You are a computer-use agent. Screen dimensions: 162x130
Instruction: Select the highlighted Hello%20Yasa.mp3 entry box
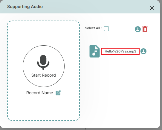click(x=120, y=51)
